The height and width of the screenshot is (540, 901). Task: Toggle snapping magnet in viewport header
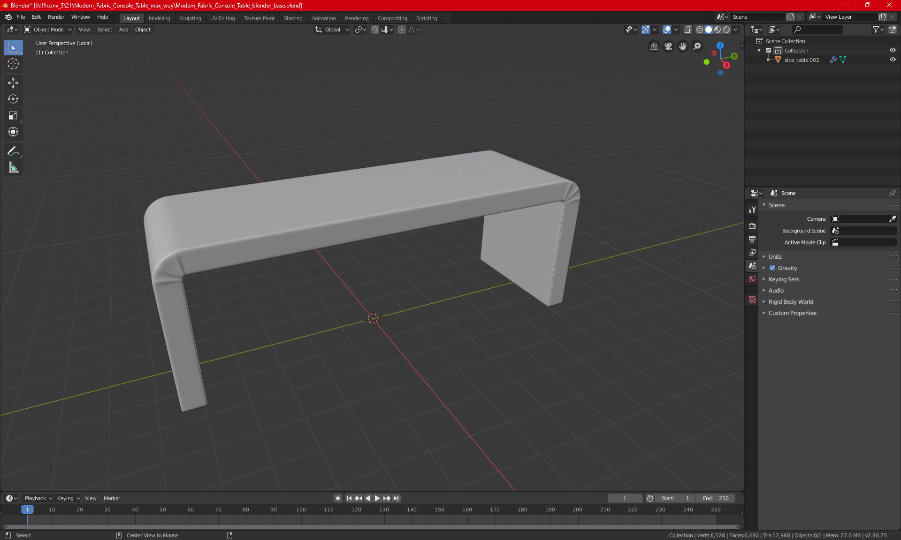[x=374, y=30]
